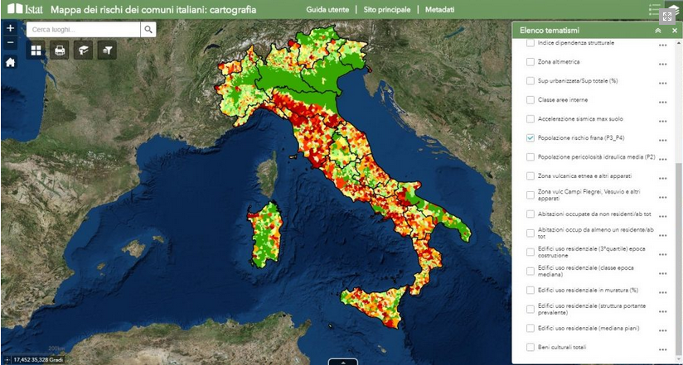Uncheck Popolazione rischio frana (P3_P4) layer
This screenshot has height=365, width=683.
click(x=530, y=138)
